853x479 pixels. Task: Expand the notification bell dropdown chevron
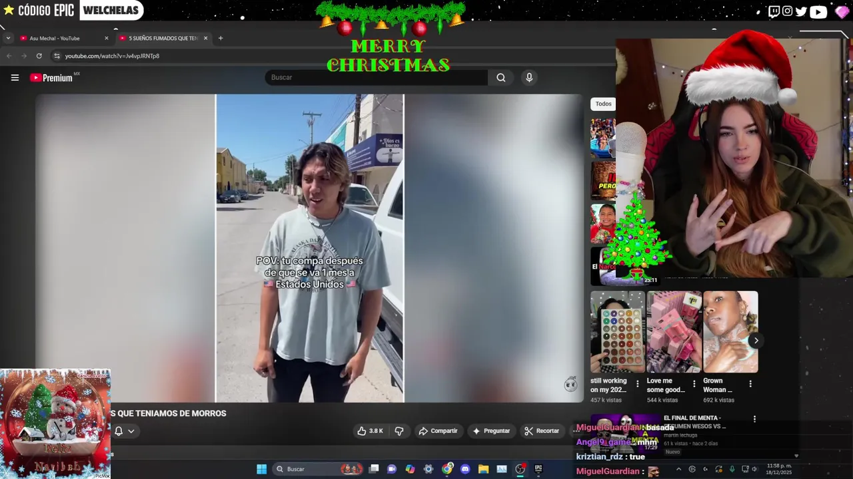[x=131, y=431]
